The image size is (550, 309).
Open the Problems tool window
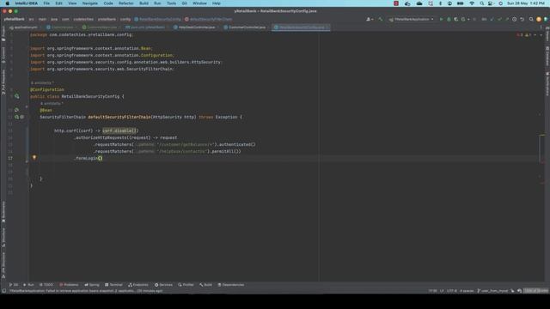(x=69, y=285)
